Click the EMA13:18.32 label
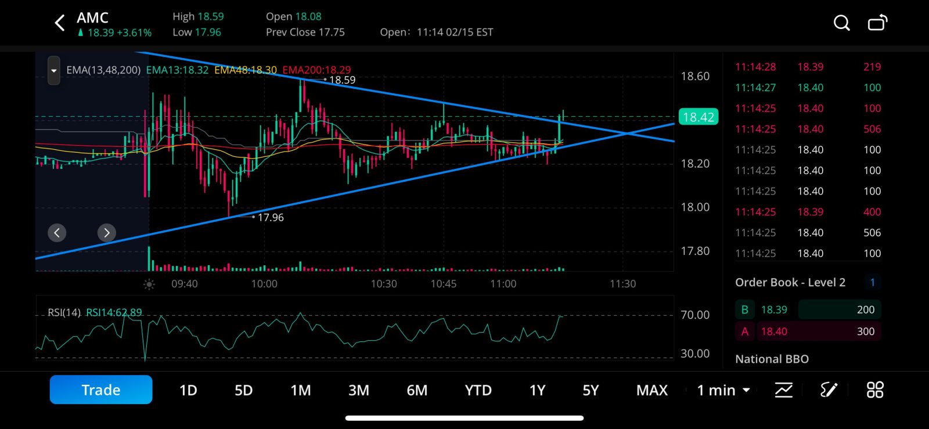 pos(177,70)
